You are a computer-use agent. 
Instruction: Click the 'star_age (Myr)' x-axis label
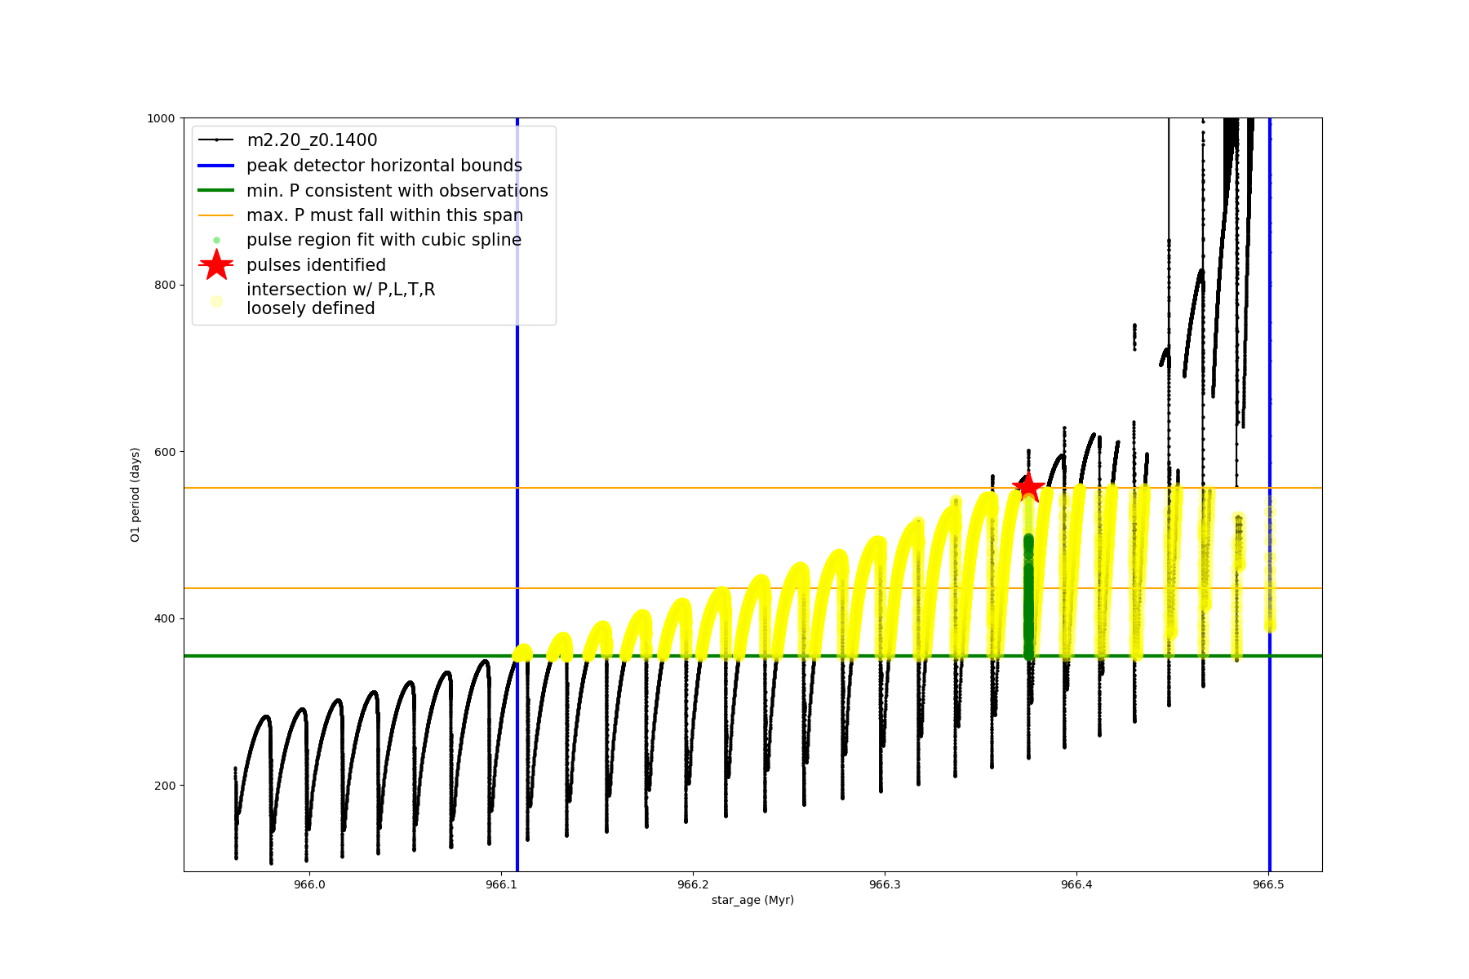tap(752, 900)
